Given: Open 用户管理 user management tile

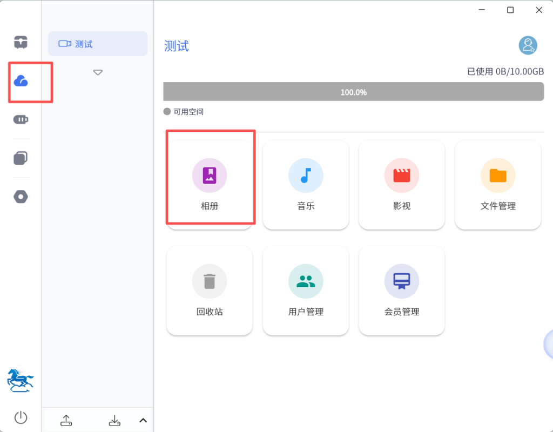Looking at the screenshot, I should [x=306, y=291].
